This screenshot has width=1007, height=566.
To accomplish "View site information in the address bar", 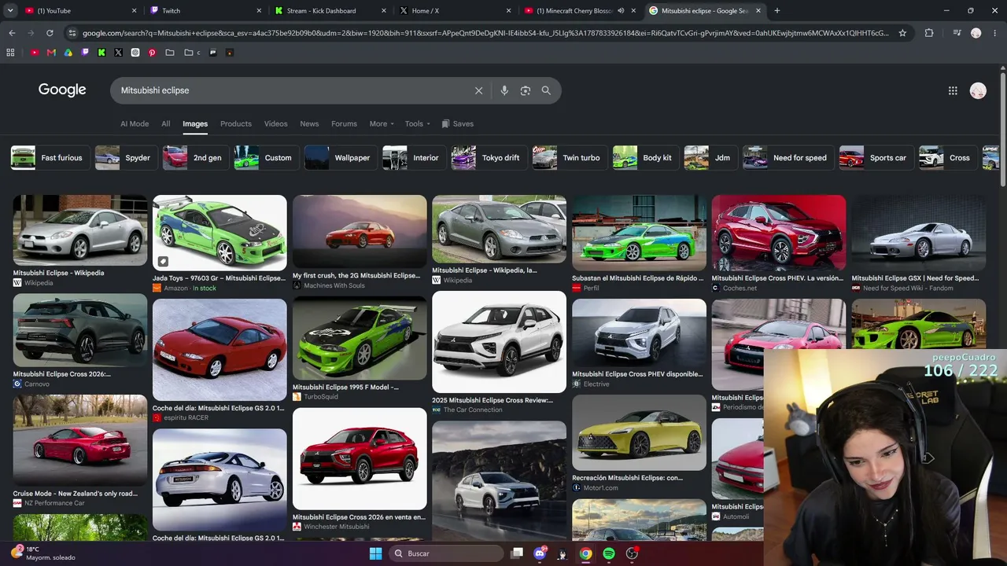I will [72, 33].
